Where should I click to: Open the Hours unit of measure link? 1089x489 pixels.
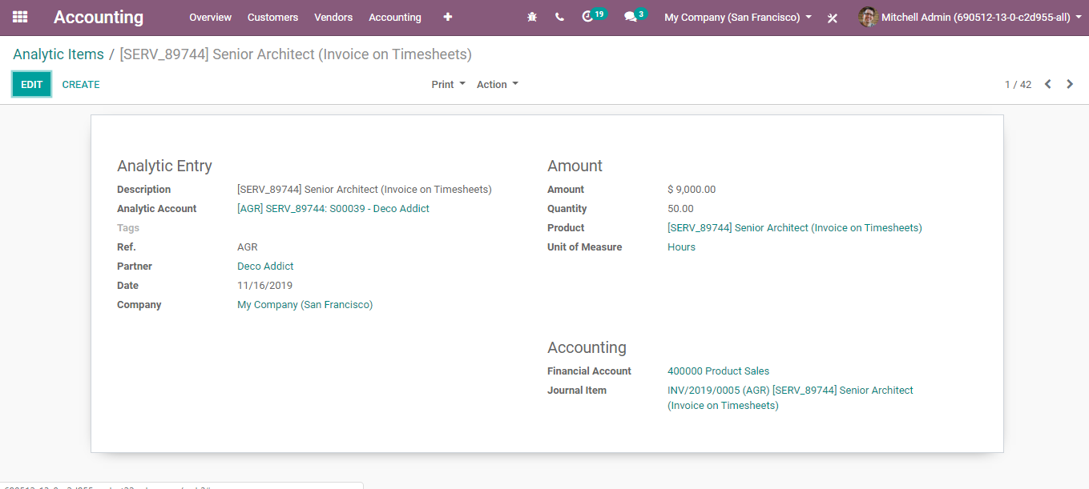[681, 247]
